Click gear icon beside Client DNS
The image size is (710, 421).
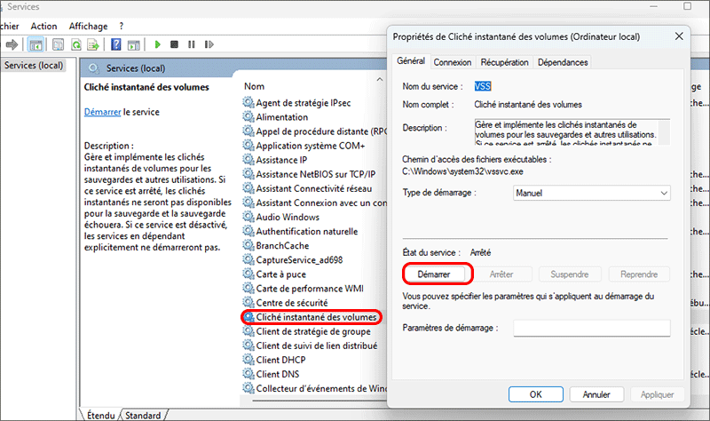[x=248, y=374]
